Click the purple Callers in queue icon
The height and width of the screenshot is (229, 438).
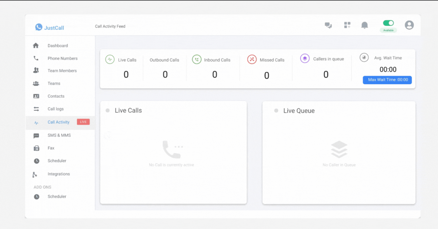pos(305,58)
